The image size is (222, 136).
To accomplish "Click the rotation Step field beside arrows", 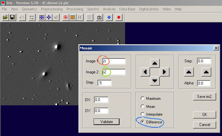I will click(x=204, y=61).
